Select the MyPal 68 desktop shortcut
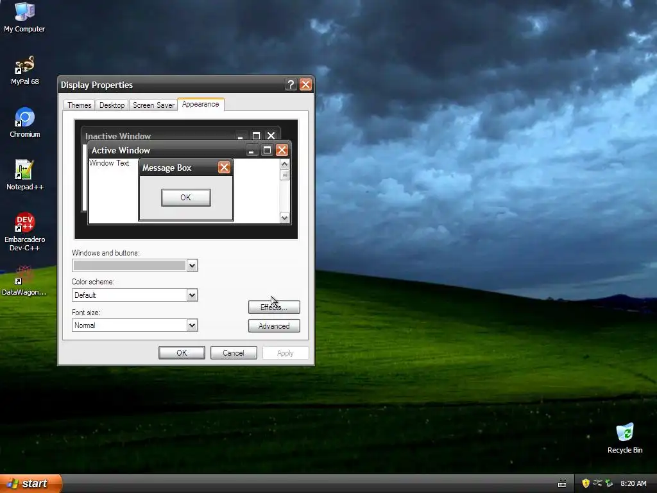The width and height of the screenshot is (657, 493). pos(24,70)
